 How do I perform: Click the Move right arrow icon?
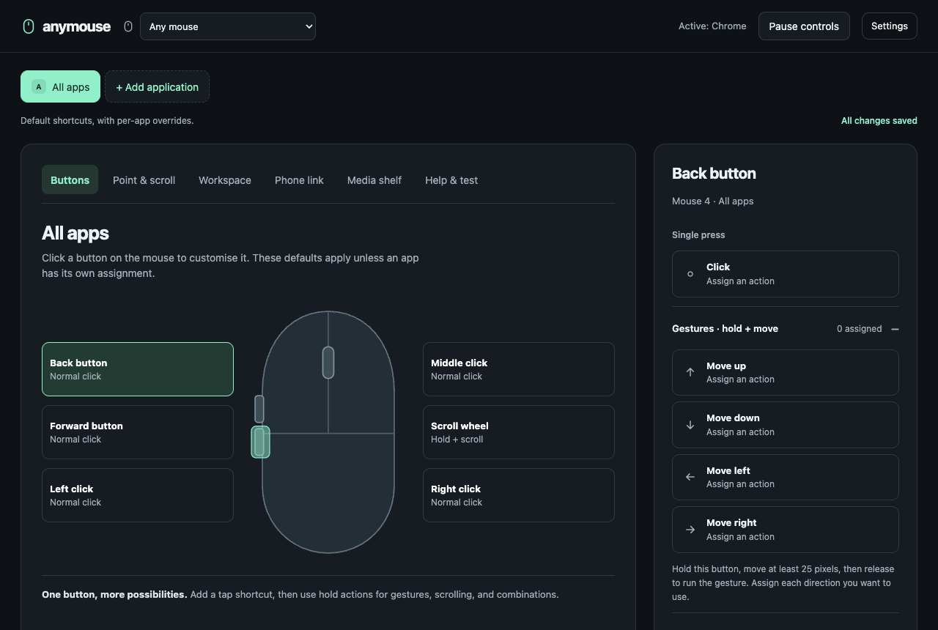[690, 530]
